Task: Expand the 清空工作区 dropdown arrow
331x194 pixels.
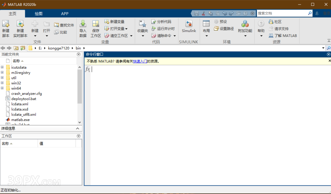Action: (x=131, y=35)
